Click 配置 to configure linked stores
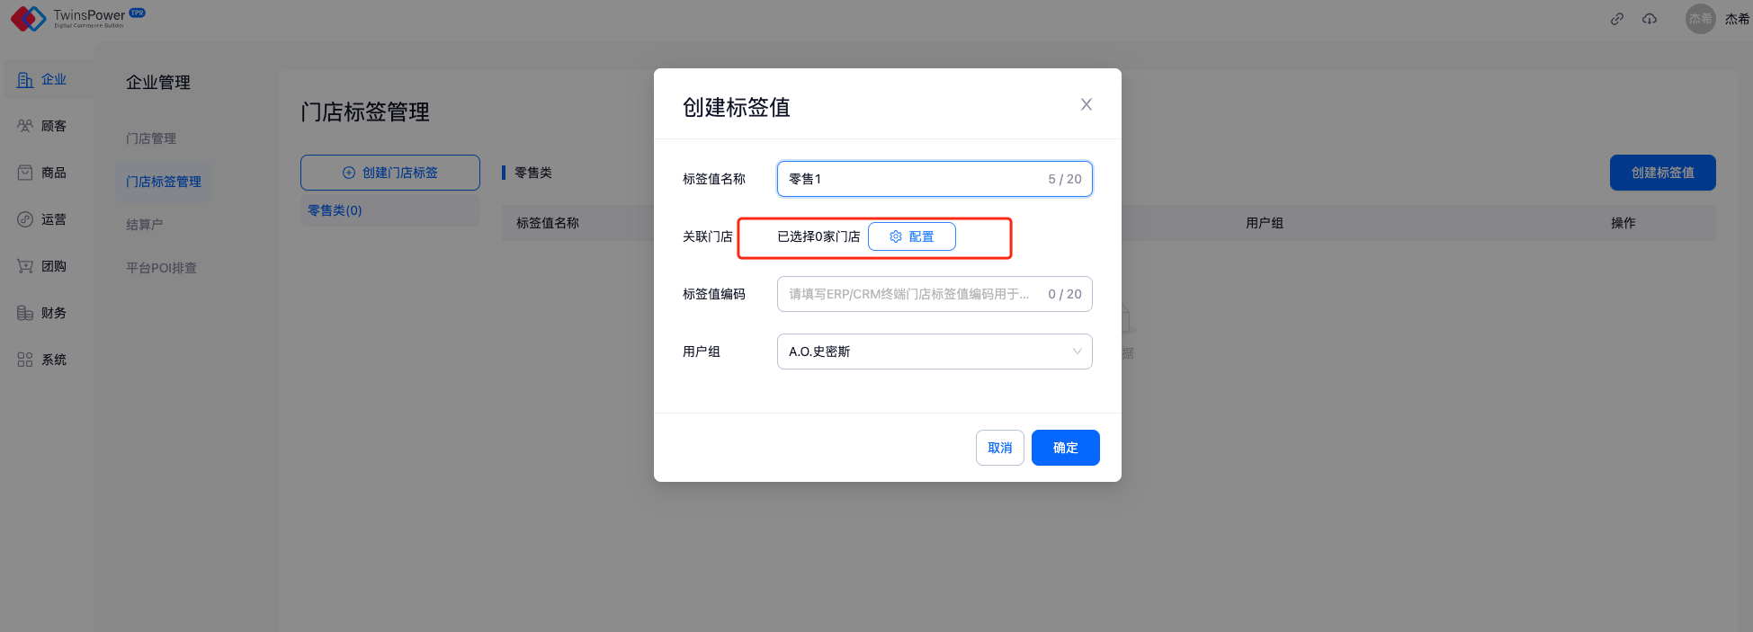Screen dimensions: 1753x632 [911, 236]
